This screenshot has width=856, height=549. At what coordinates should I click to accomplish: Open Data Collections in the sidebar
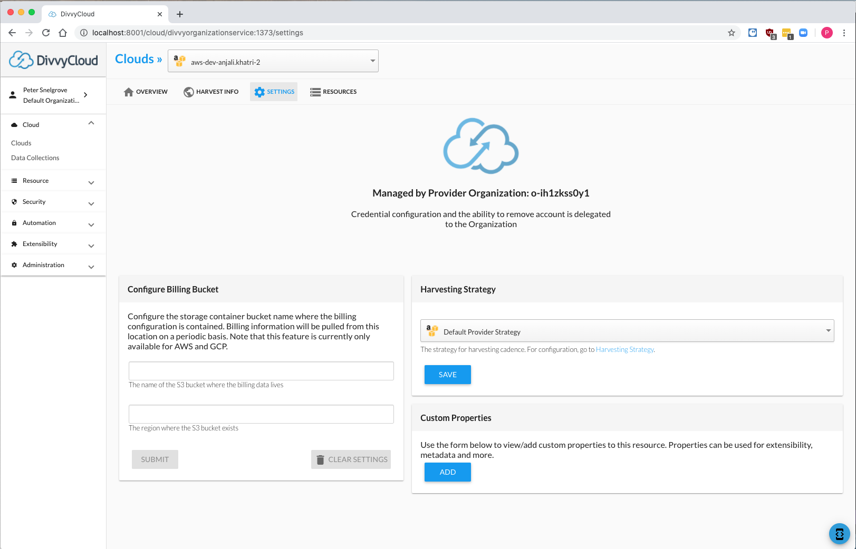(x=35, y=158)
